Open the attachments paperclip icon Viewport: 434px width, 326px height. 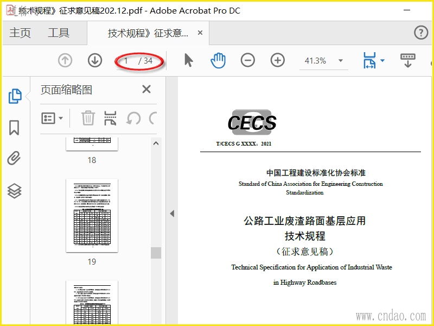coord(14,158)
